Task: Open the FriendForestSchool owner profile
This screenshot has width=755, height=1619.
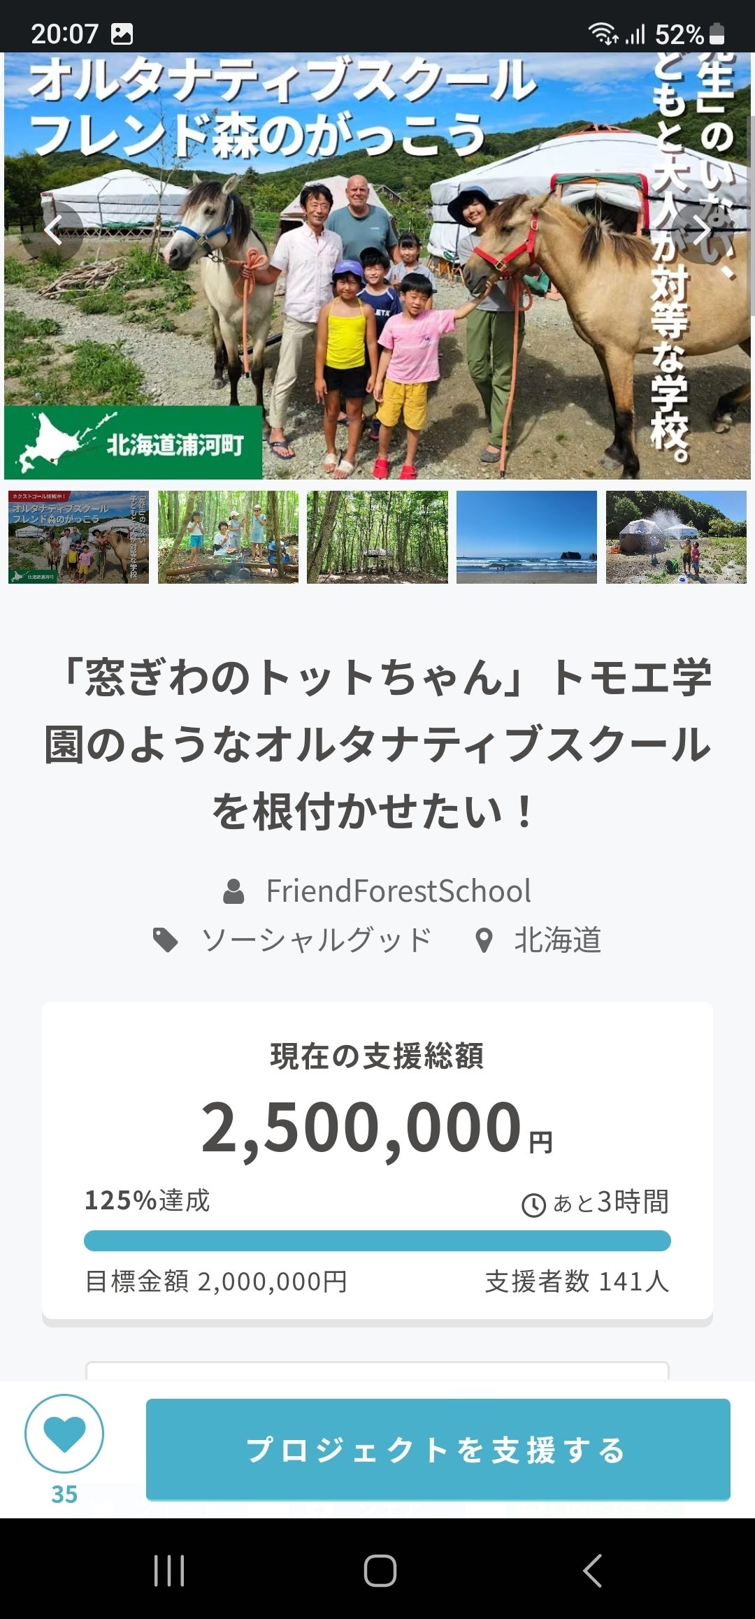Action: tap(398, 891)
